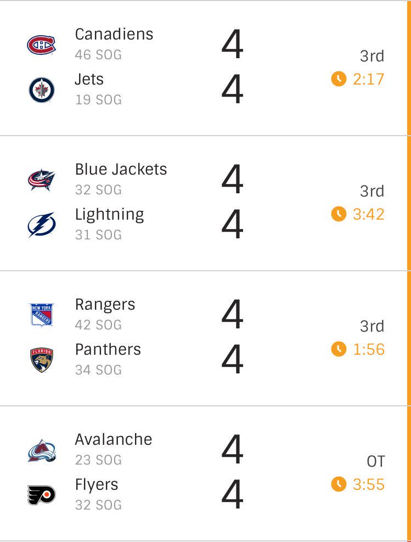411x542 pixels.
Task: Open the New York Rangers logo
Action: click(x=42, y=315)
